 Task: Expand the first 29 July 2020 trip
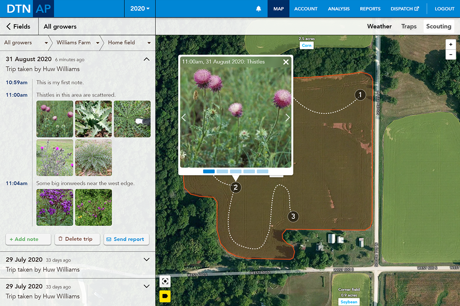146,259
